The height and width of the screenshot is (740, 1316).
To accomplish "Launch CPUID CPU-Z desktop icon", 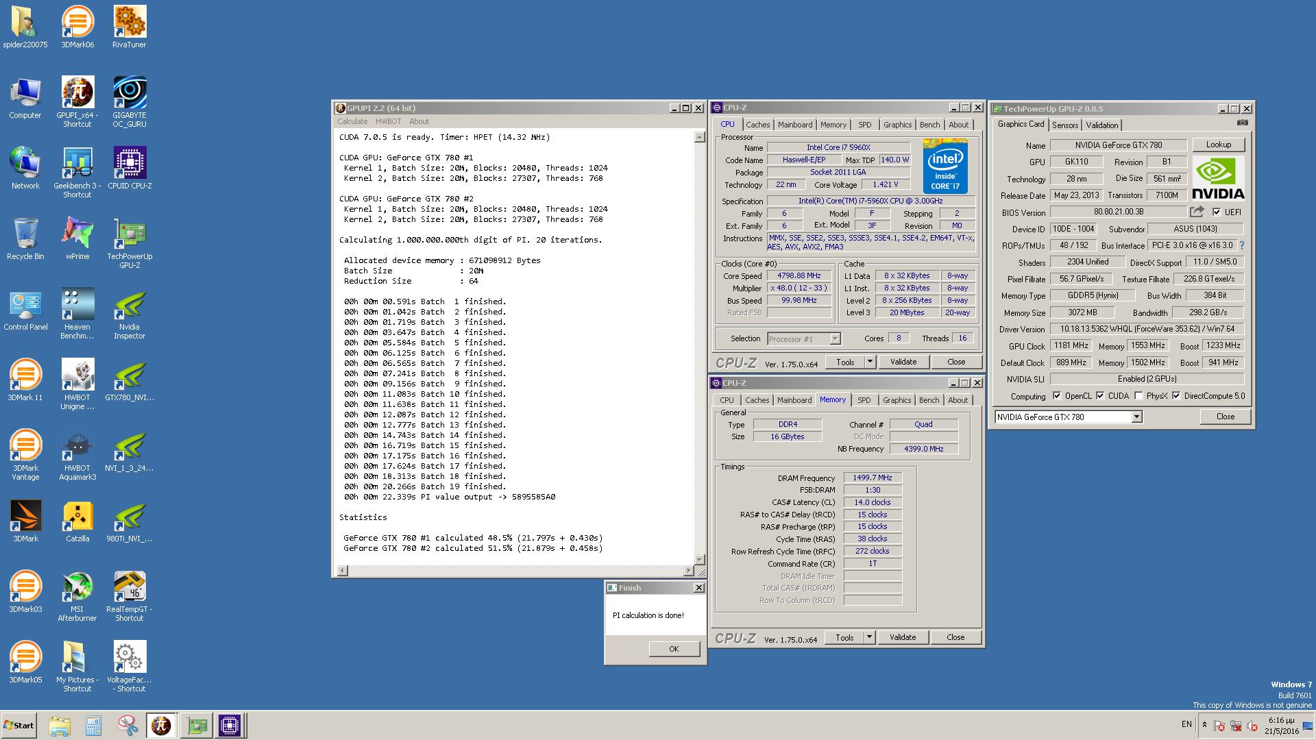I will [x=130, y=169].
